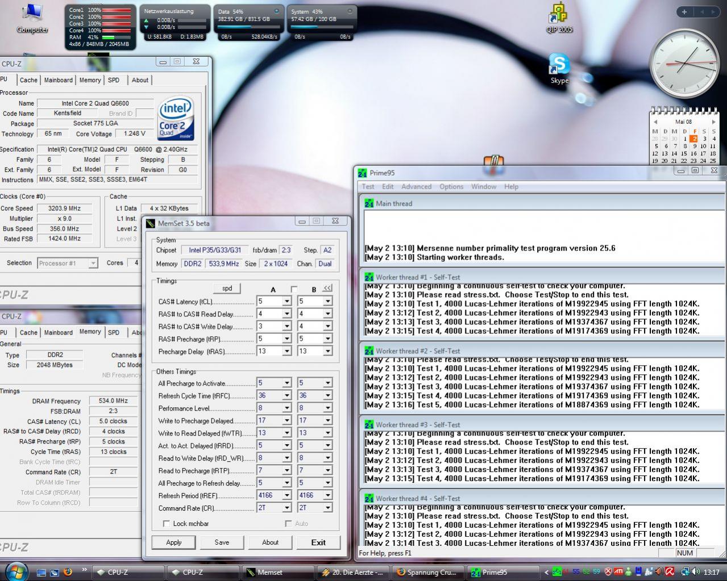Viewport: 727px width, 581px height.
Task: Click Worker thread #3 window icon
Action: click(x=369, y=425)
